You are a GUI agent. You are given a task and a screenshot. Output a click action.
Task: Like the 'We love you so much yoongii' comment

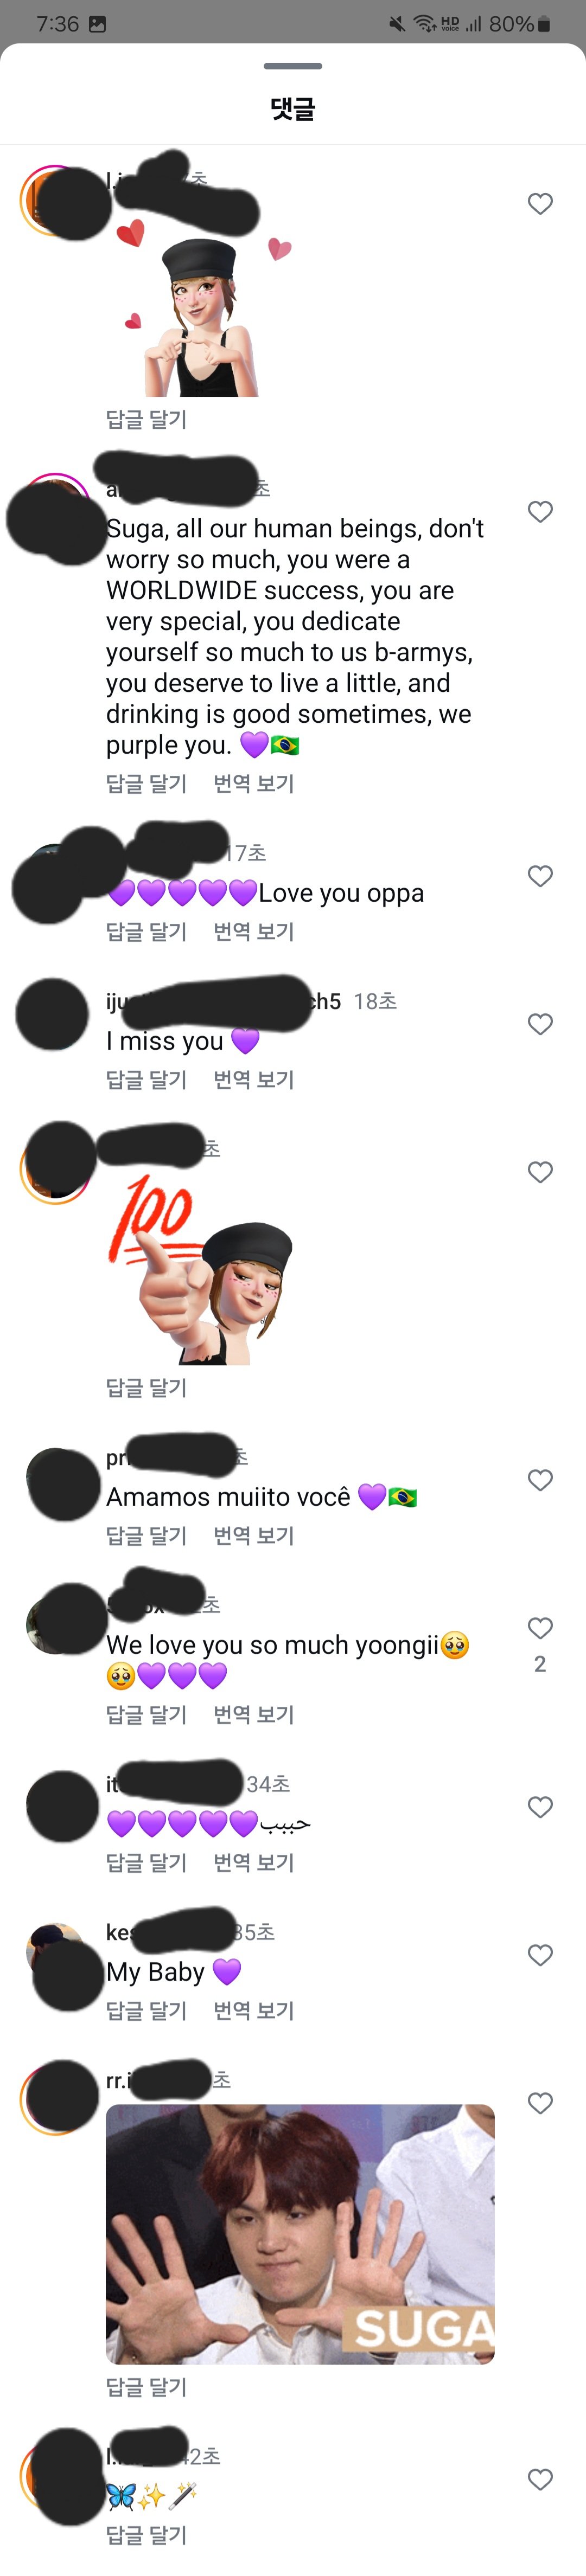coord(540,1628)
